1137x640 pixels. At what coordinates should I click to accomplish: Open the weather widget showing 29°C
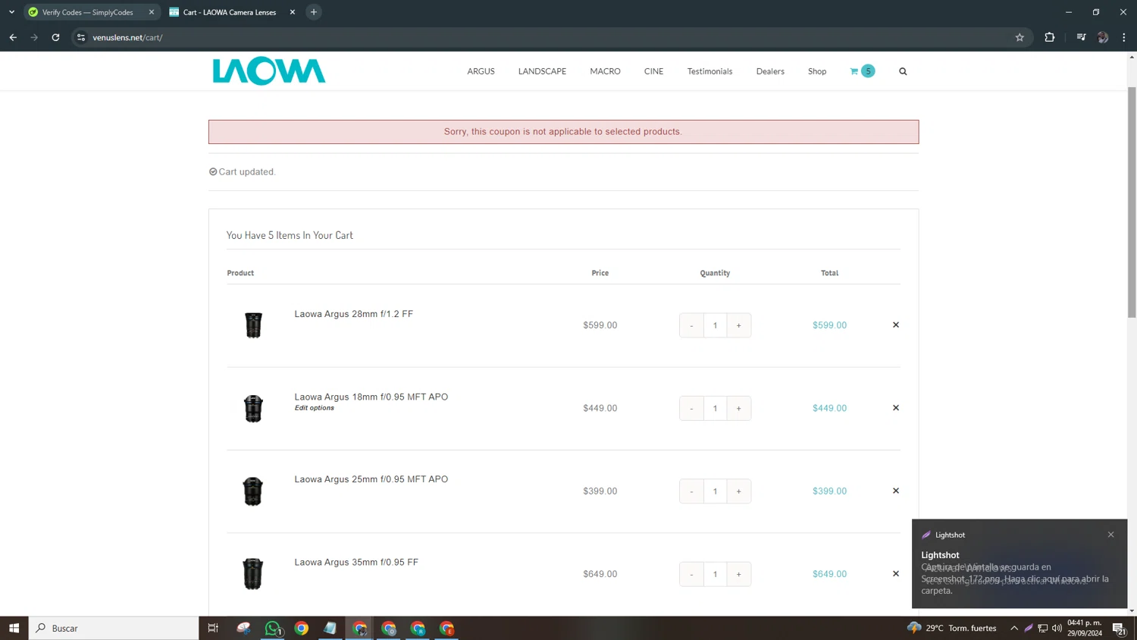click(x=952, y=628)
